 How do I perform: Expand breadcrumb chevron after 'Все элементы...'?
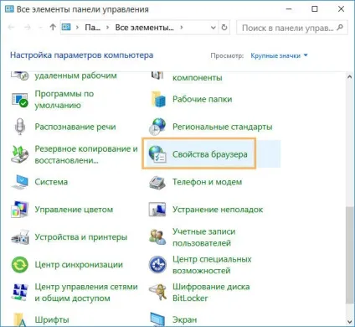[x=182, y=28]
